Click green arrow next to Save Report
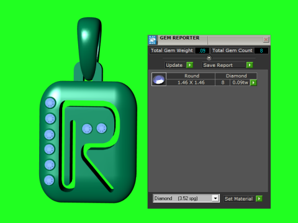This screenshot has width=298, height=223. point(250,65)
